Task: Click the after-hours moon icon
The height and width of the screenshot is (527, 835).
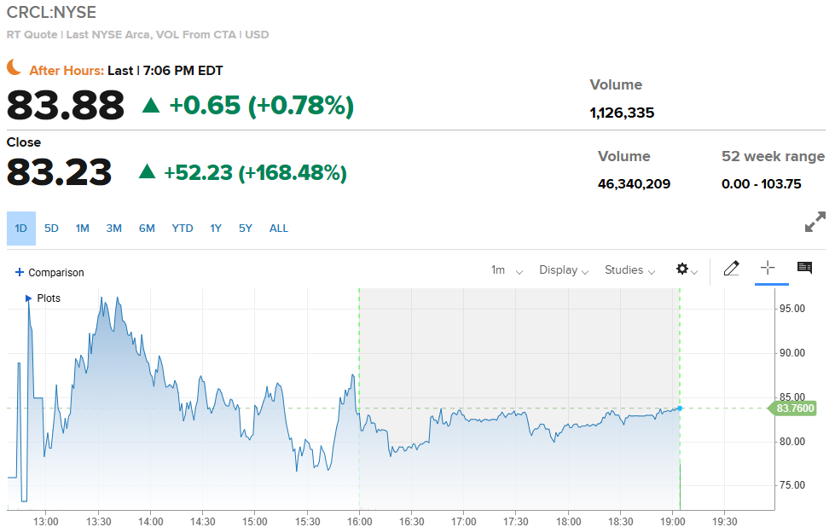Action: [x=14, y=67]
